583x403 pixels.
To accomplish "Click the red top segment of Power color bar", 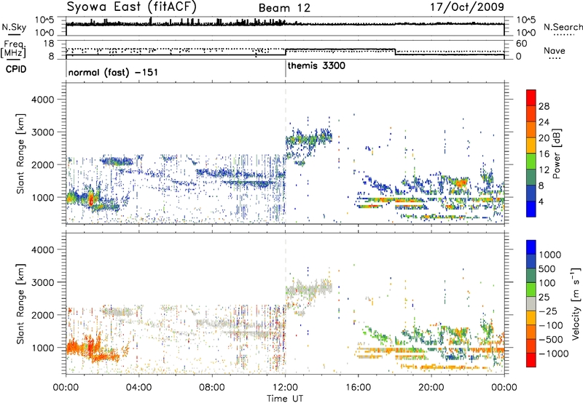I will pos(531,97).
